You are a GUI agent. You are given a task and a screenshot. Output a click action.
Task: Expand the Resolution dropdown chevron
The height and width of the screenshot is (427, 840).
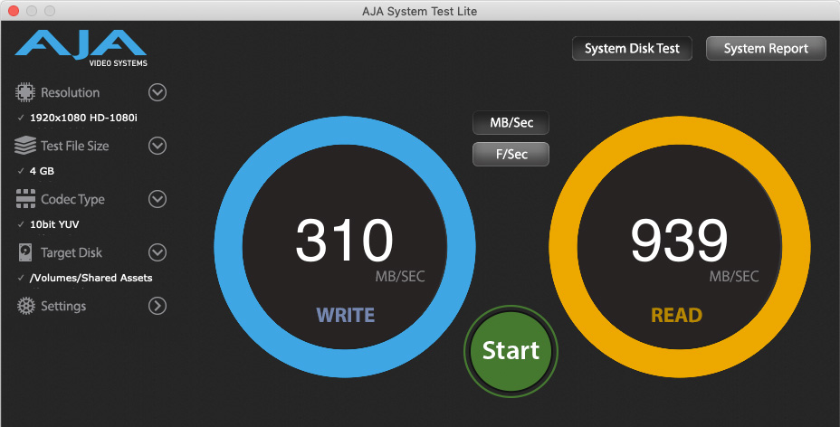[157, 92]
